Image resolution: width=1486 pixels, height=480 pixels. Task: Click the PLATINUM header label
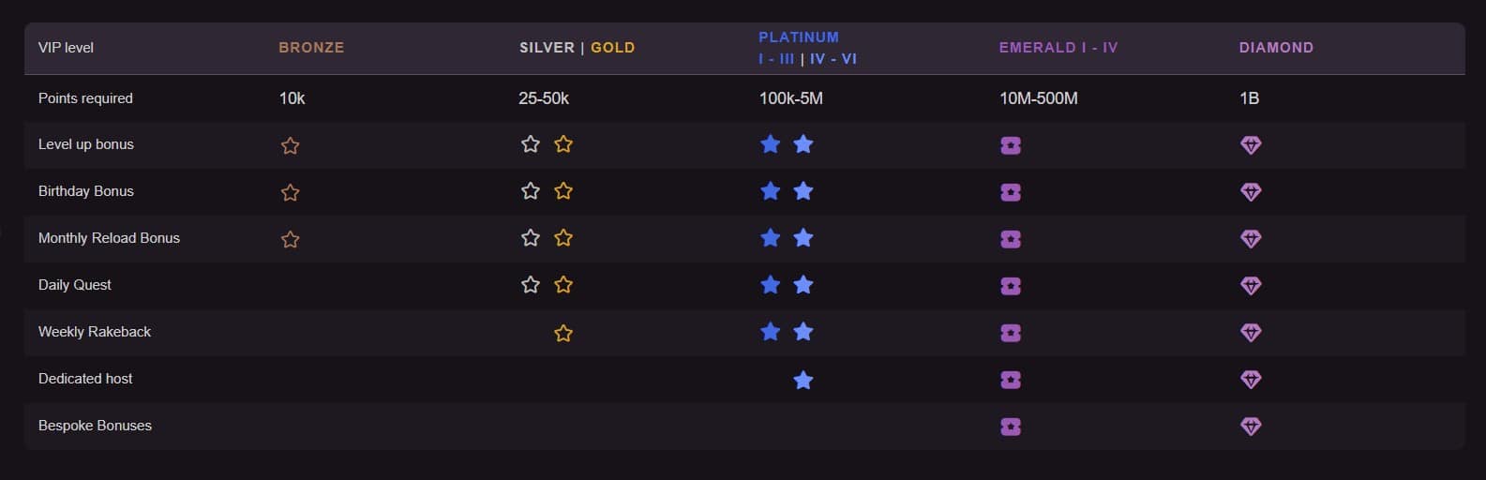tap(799, 37)
